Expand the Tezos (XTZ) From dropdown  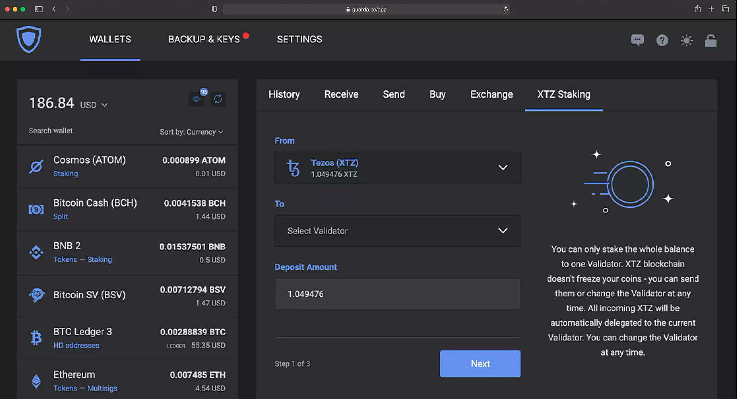pyautogui.click(x=397, y=168)
